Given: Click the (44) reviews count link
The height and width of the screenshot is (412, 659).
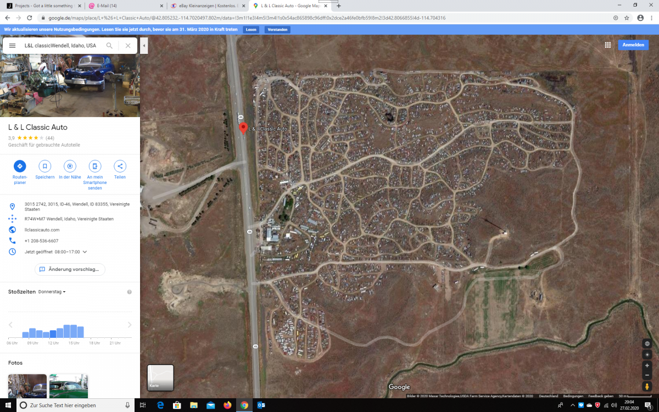Looking at the screenshot, I should (50, 138).
